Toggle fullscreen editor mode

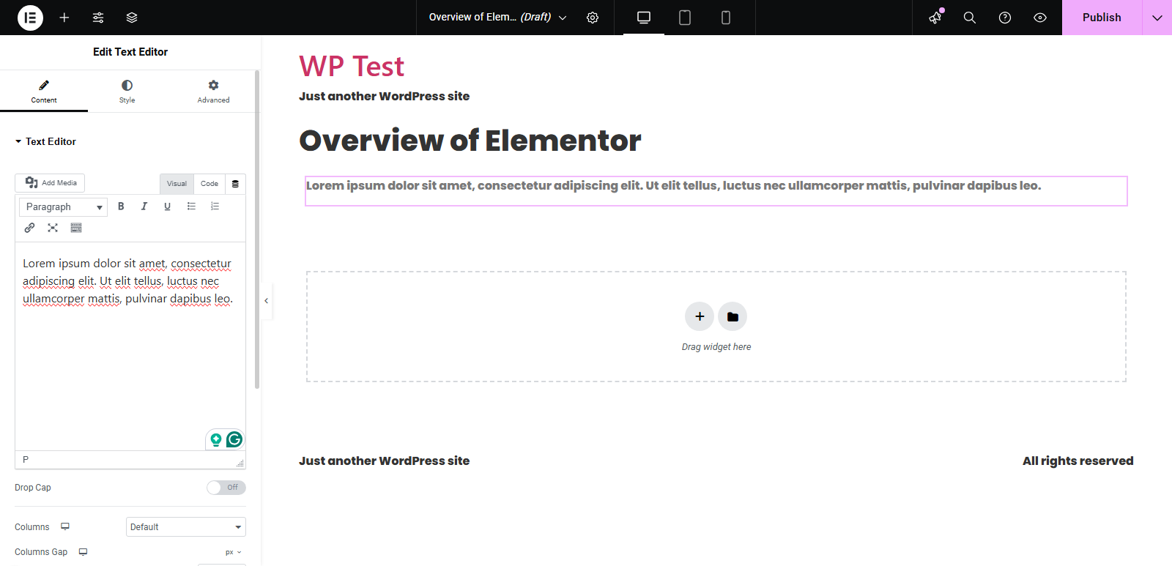53,228
